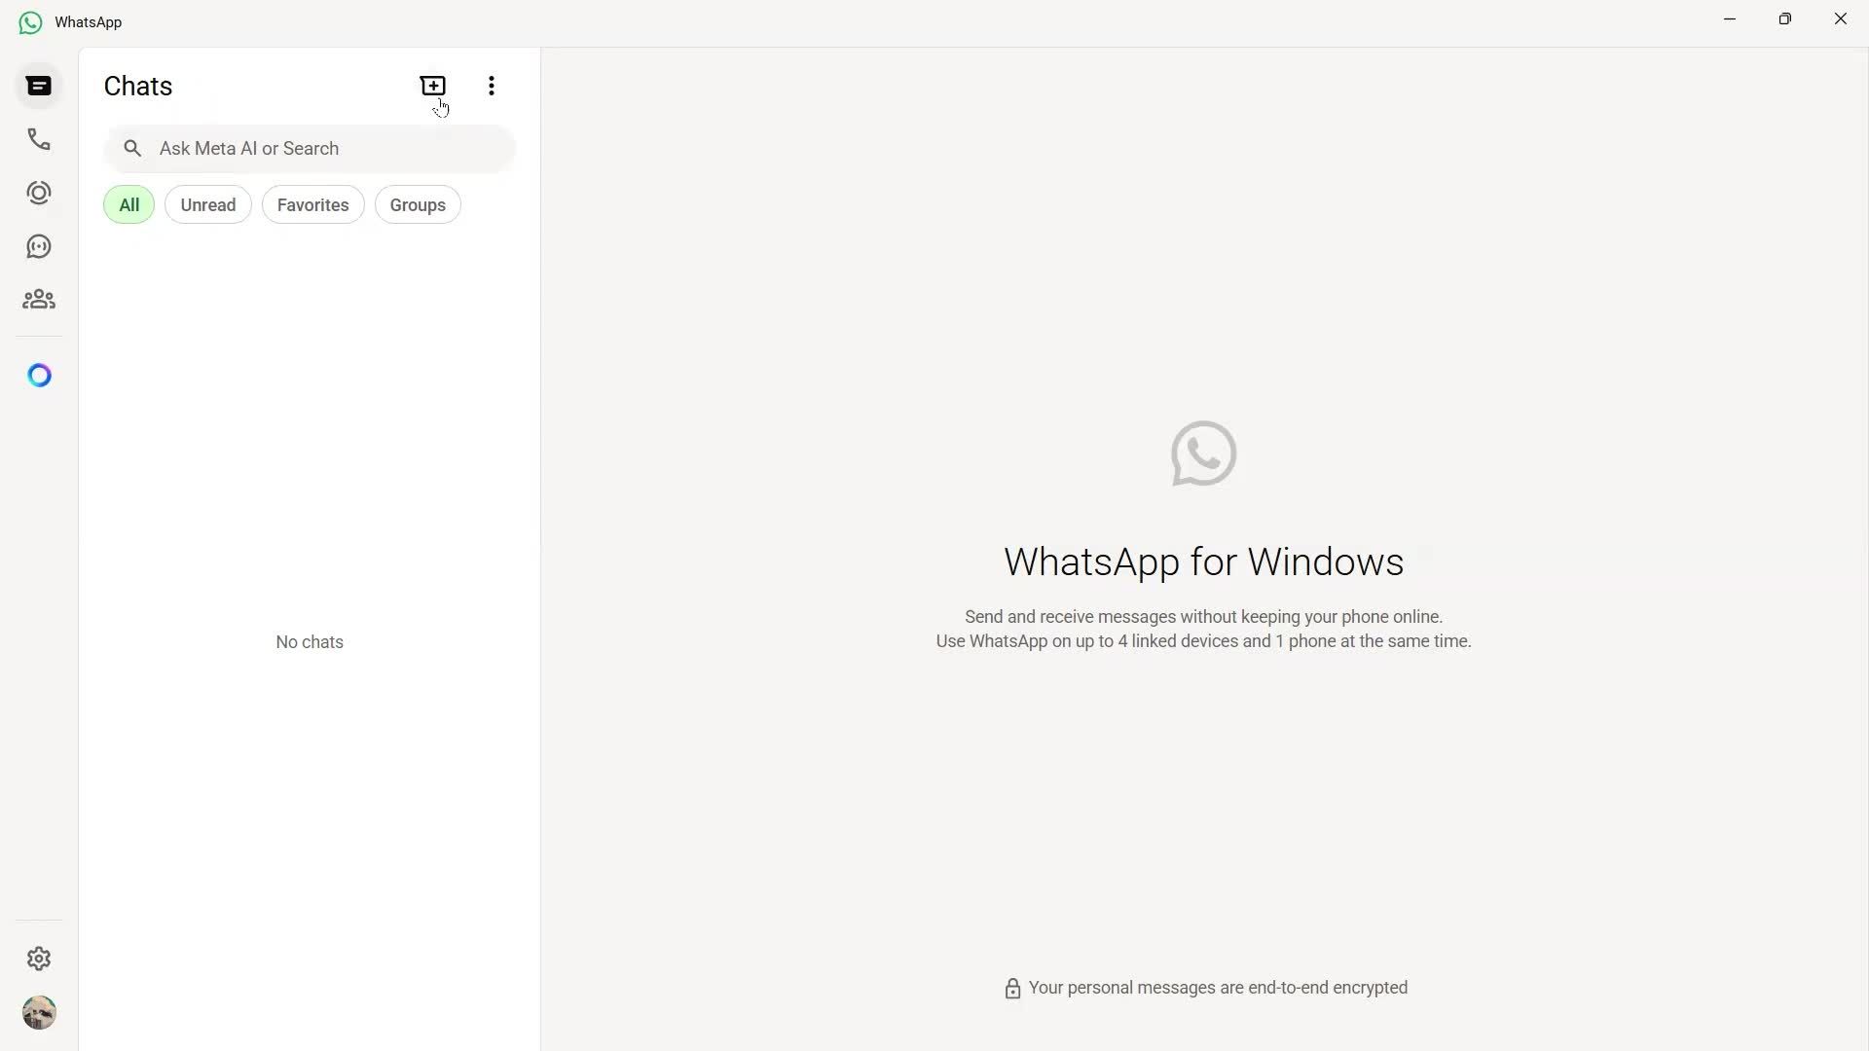The height and width of the screenshot is (1051, 1869).
Task: Open Settings via the gear icon
Action: [x=38, y=959]
